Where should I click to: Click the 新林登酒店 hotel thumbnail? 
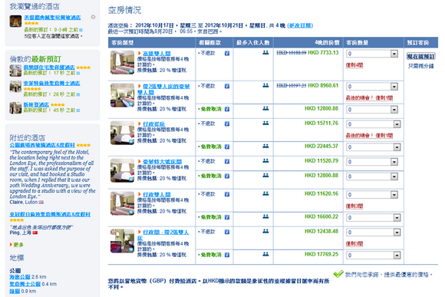[15, 108]
